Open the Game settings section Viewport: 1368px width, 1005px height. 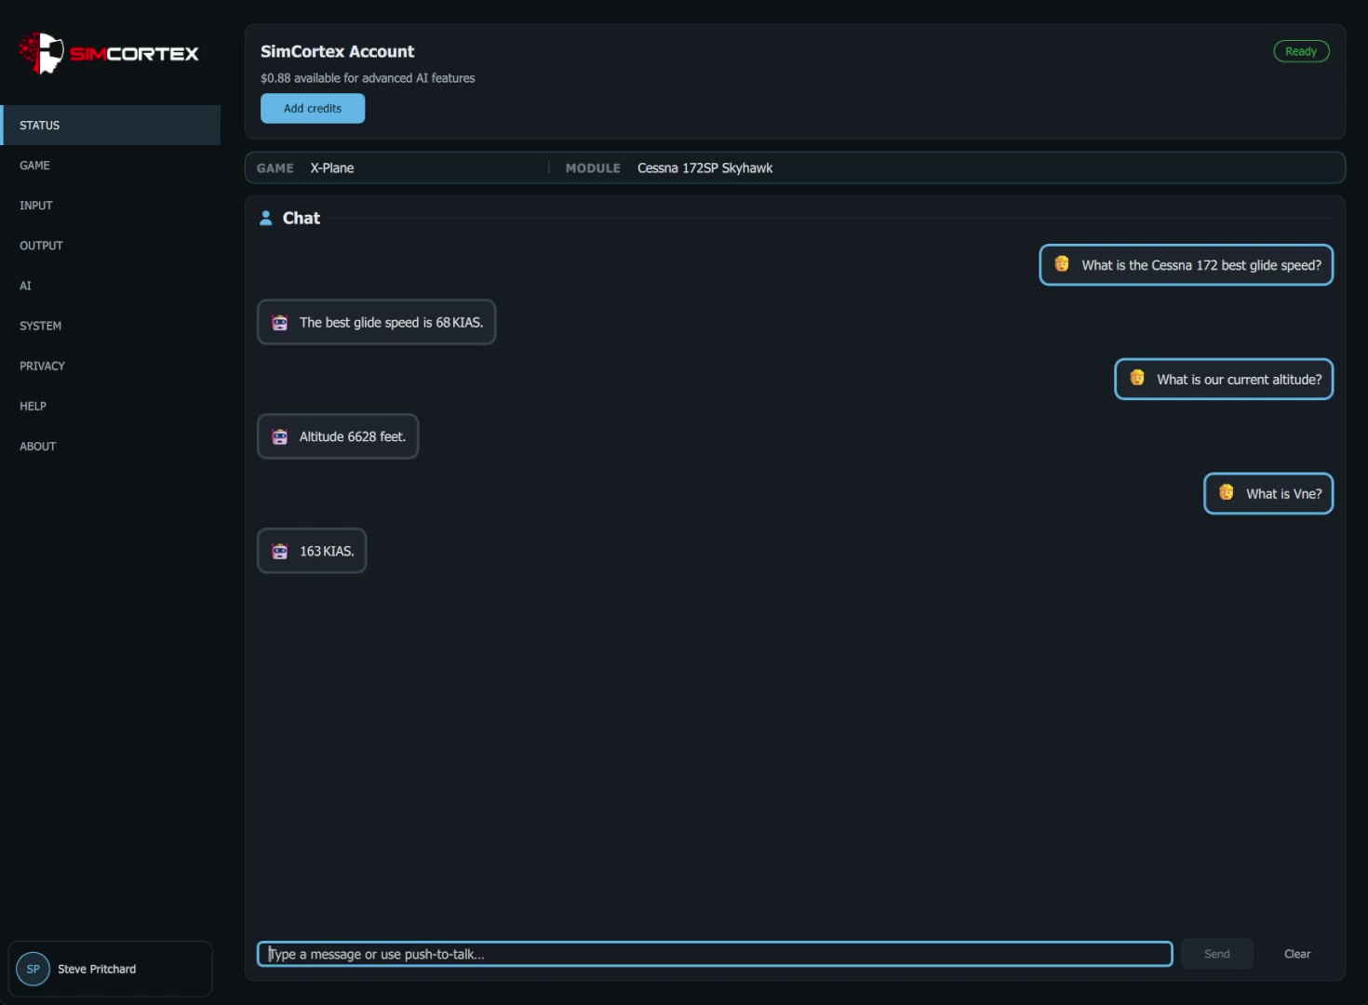pyautogui.click(x=111, y=165)
